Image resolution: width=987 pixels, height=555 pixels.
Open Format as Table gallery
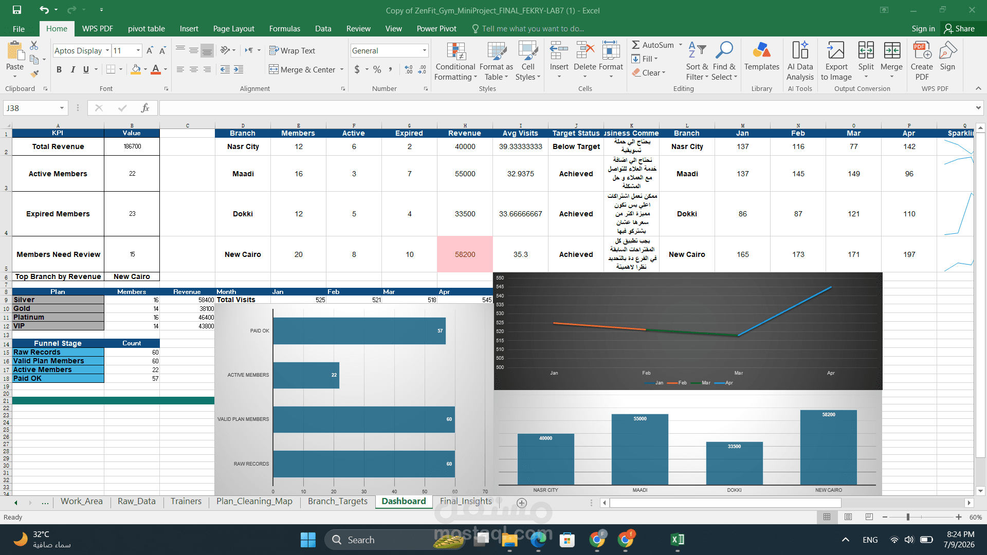[x=496, y=61]
